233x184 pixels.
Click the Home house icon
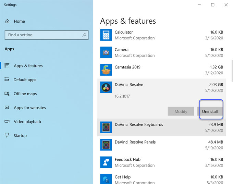click(7, 21)
